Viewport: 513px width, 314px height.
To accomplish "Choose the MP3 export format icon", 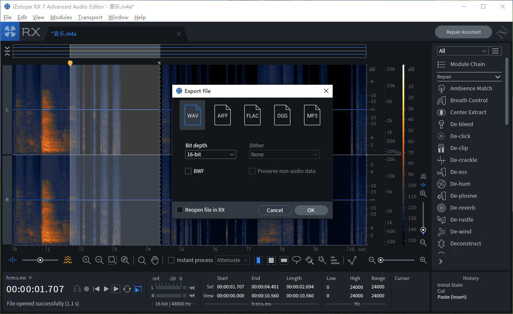I will [x=312, y=115].
